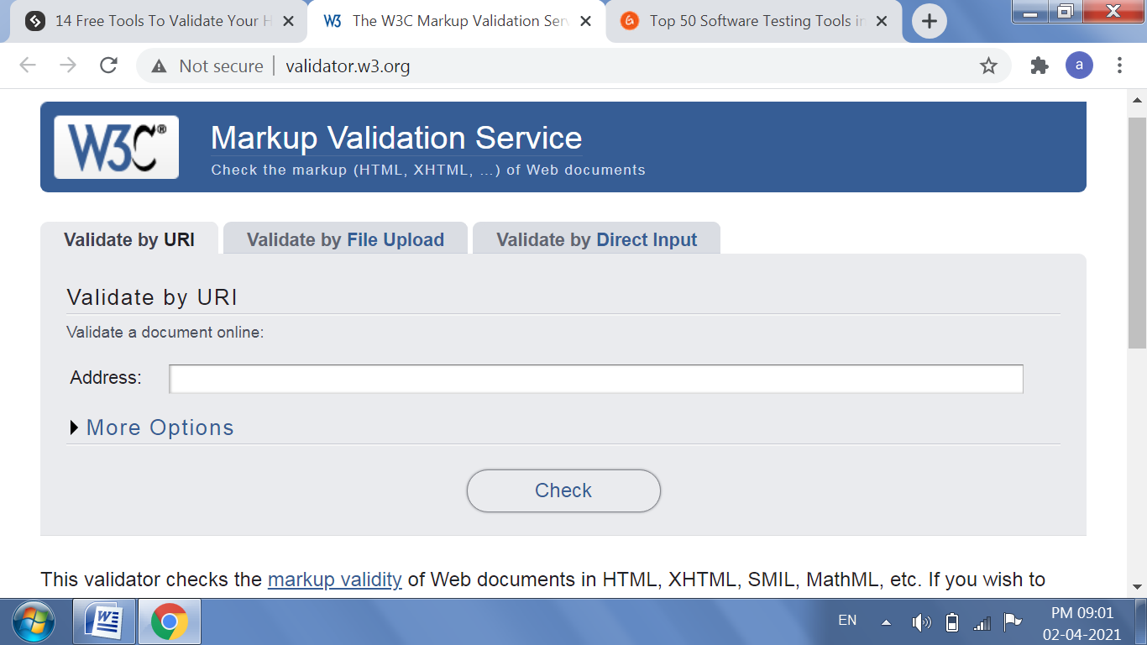
Task: Click Chrome icon in the taskbar
Action: (x=170, y=622)
